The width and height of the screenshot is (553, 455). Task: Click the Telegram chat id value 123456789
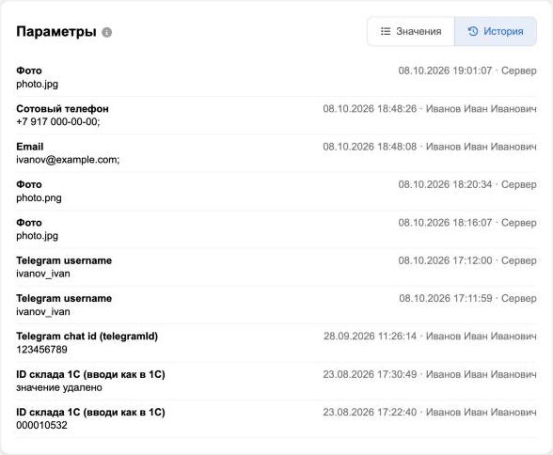41,350
